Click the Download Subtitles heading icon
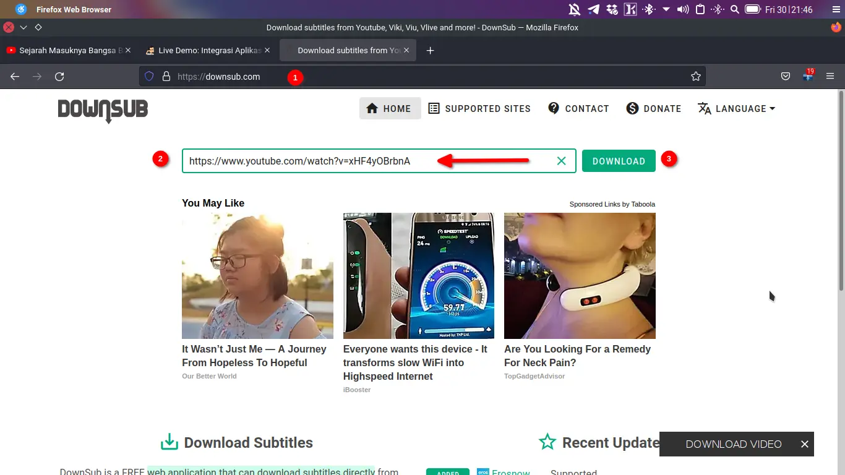The image size is (845, 475). pos(169,442)
